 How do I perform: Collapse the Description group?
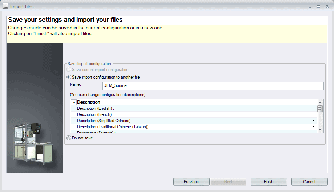pos(74,103)
